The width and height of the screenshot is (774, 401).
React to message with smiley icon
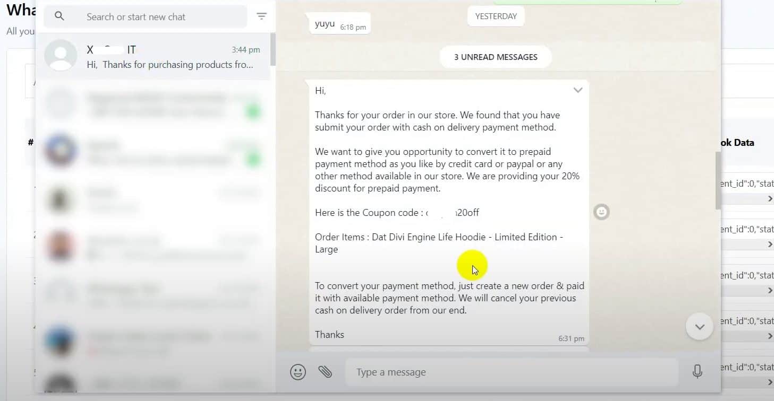coord(601,212)
